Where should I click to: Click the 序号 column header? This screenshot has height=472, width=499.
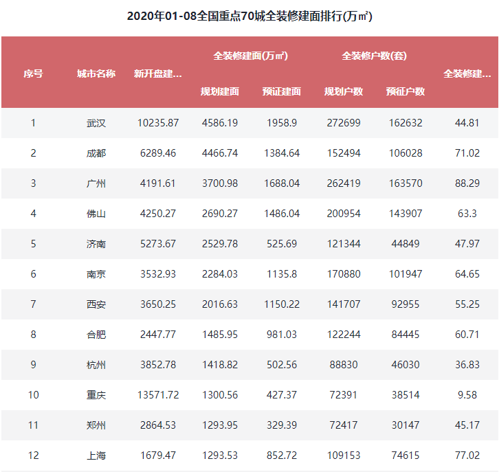33,74
